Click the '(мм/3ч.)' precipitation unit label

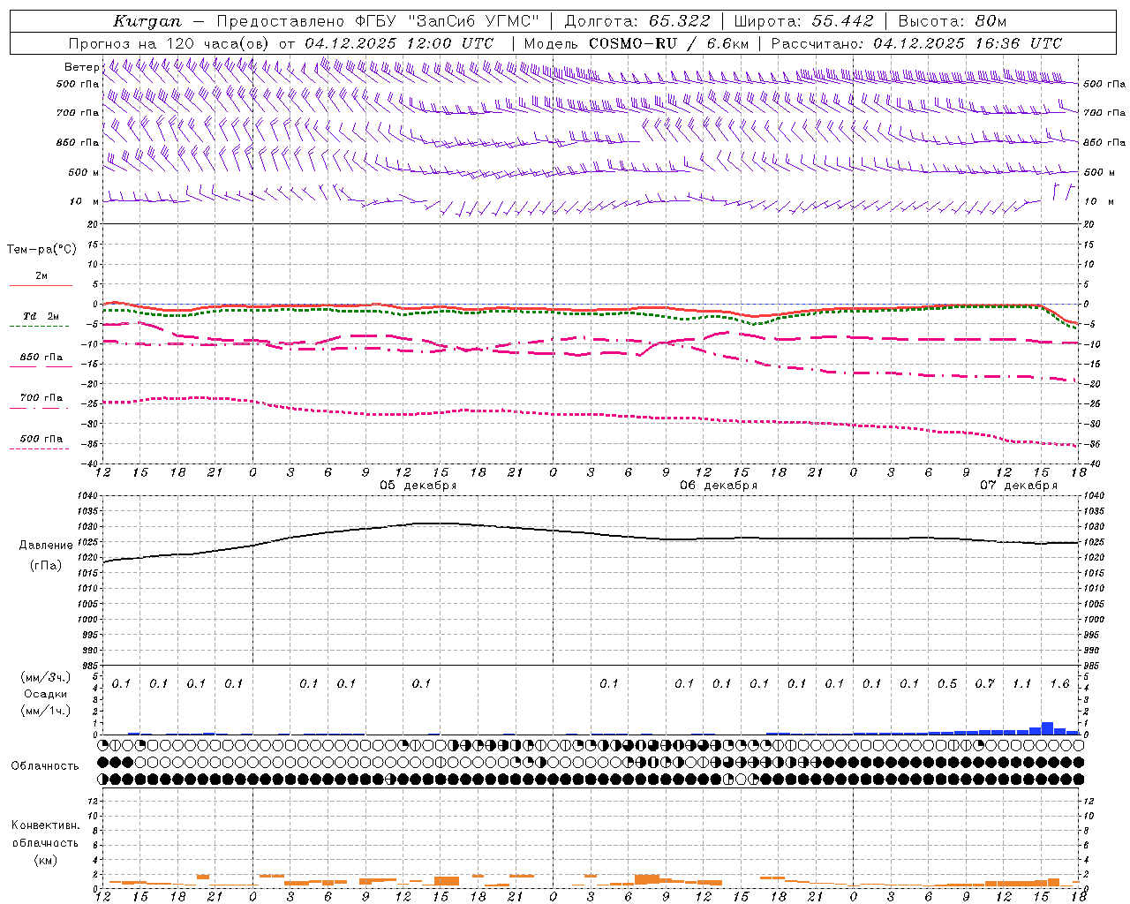point(45,677)
